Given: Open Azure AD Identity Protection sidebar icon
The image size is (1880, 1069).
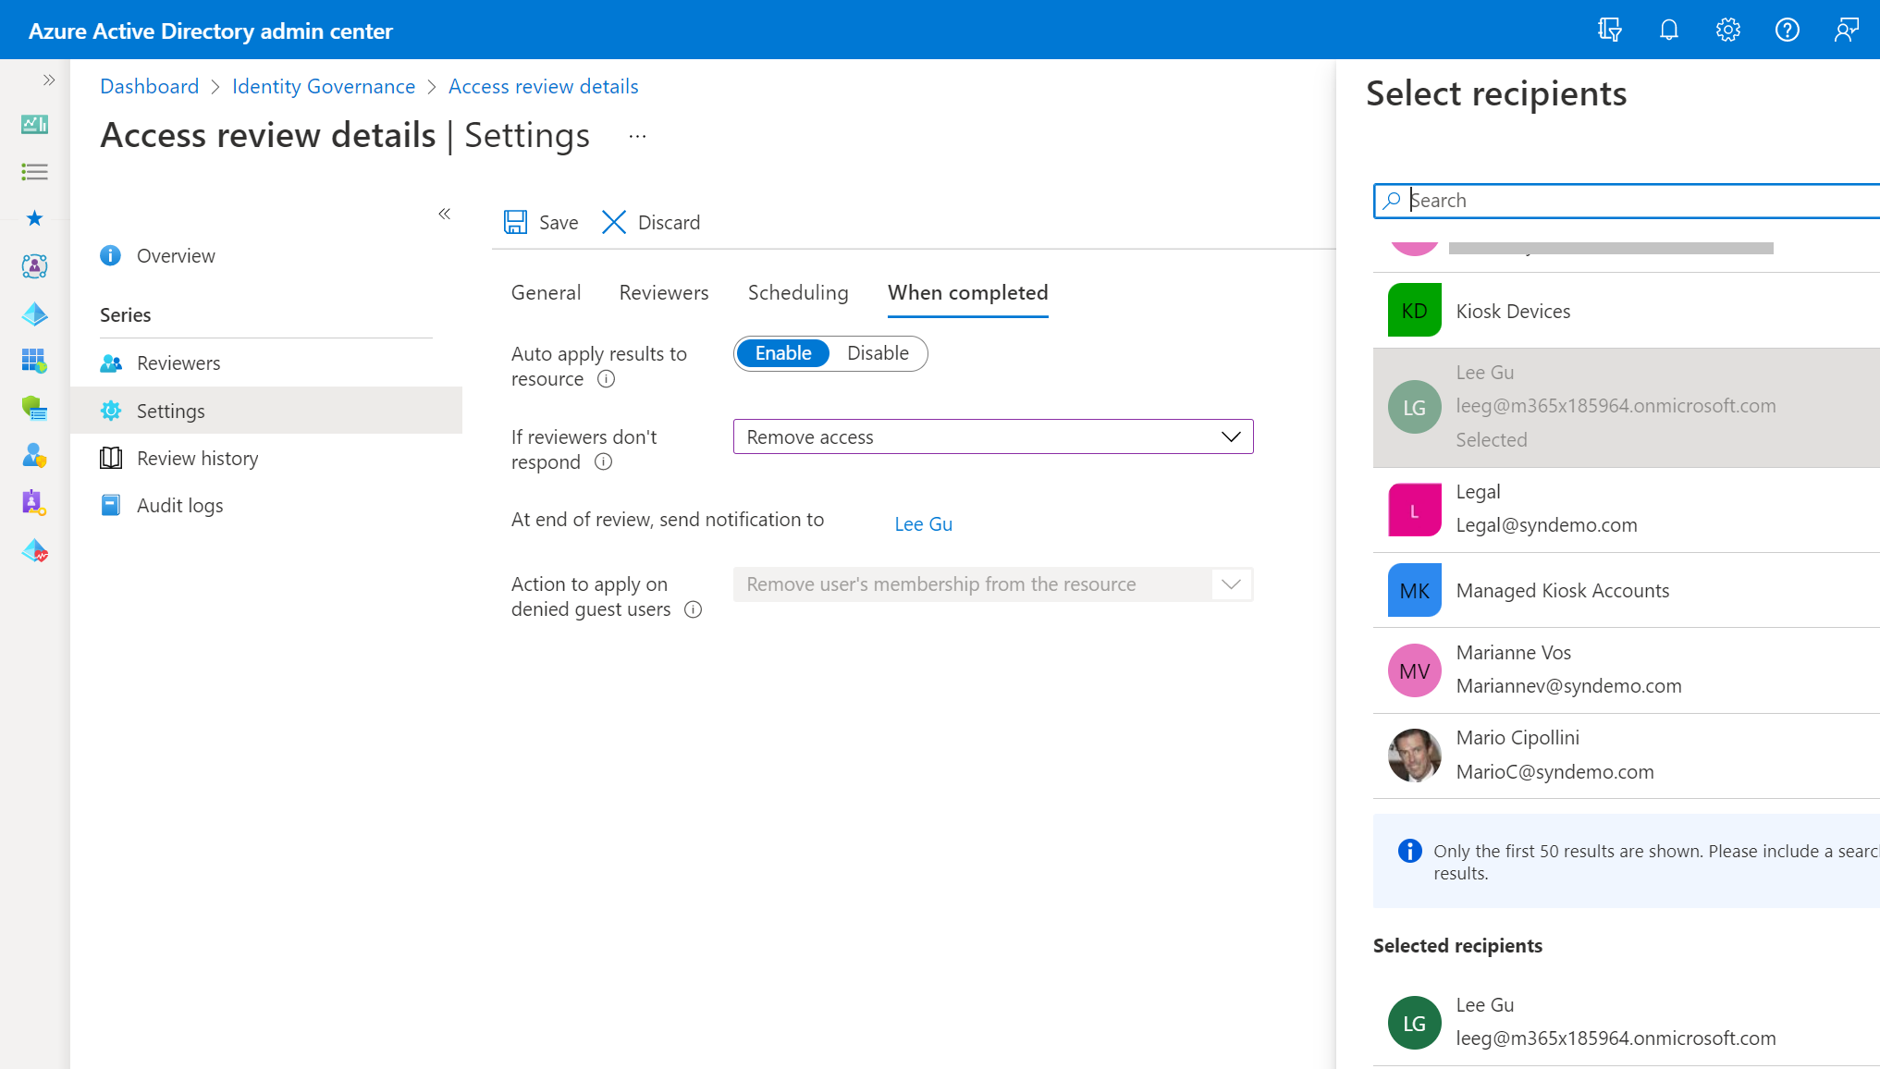Looking at the screenshot, I should (x=34, y=550).
